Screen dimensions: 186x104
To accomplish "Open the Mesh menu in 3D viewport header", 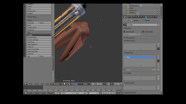I will 47,84.
